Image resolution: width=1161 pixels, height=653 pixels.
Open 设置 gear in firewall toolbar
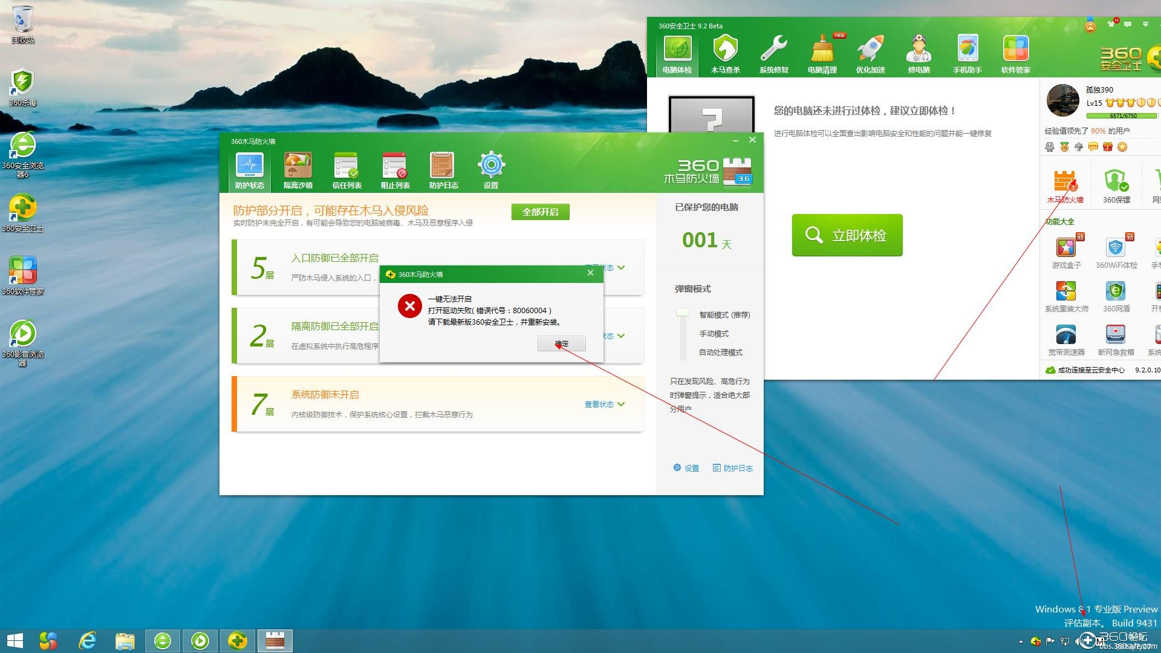coord(491,171)
